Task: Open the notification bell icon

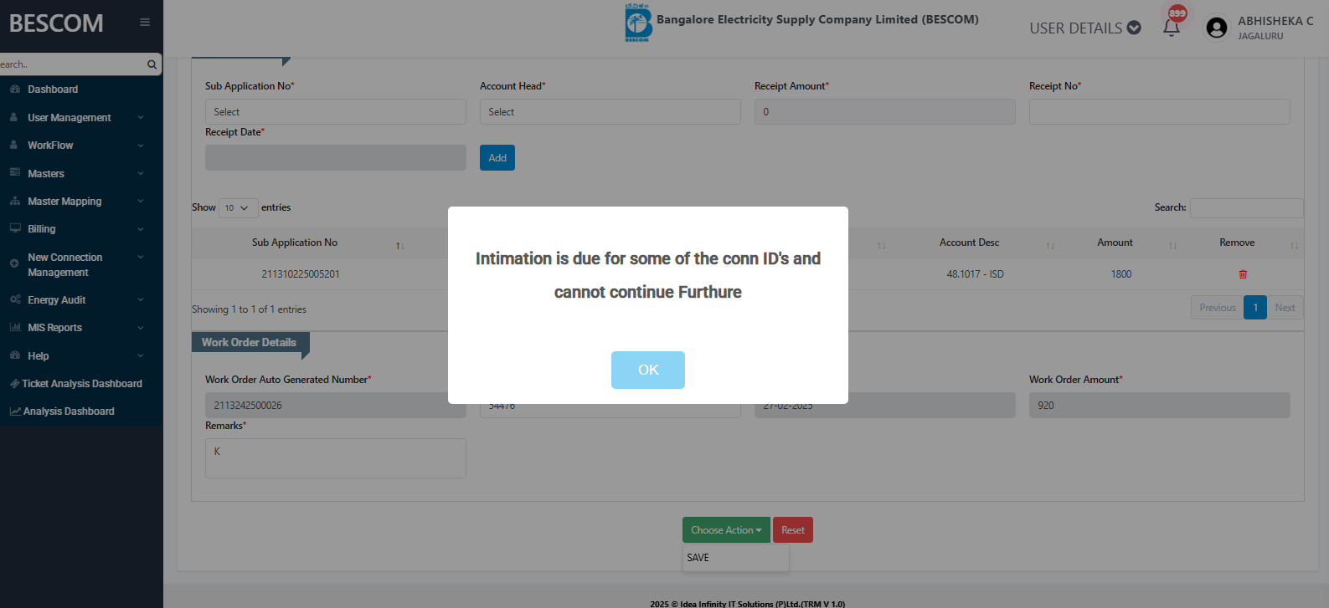Action: point(1172,28)
